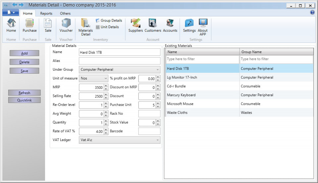
Task: Open the help question mark icon
Action: coord(312,13)
